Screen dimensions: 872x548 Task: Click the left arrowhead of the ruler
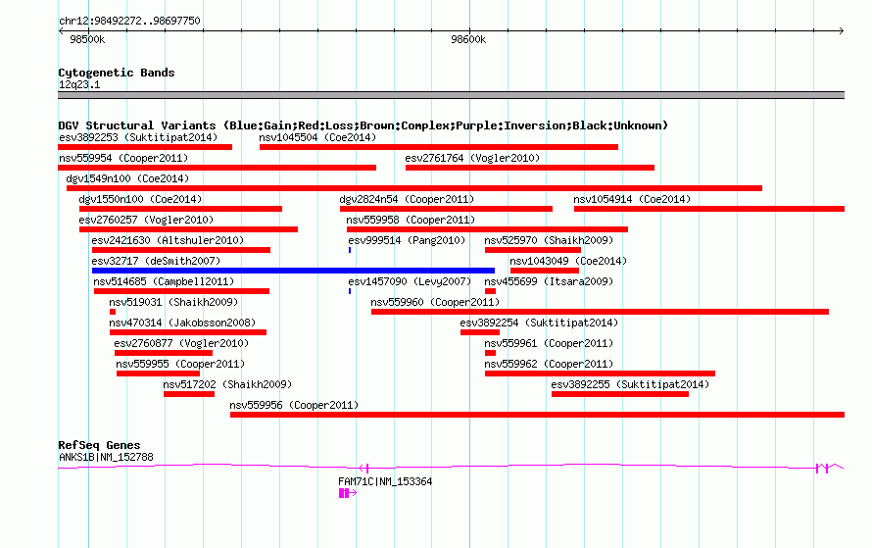61,30
